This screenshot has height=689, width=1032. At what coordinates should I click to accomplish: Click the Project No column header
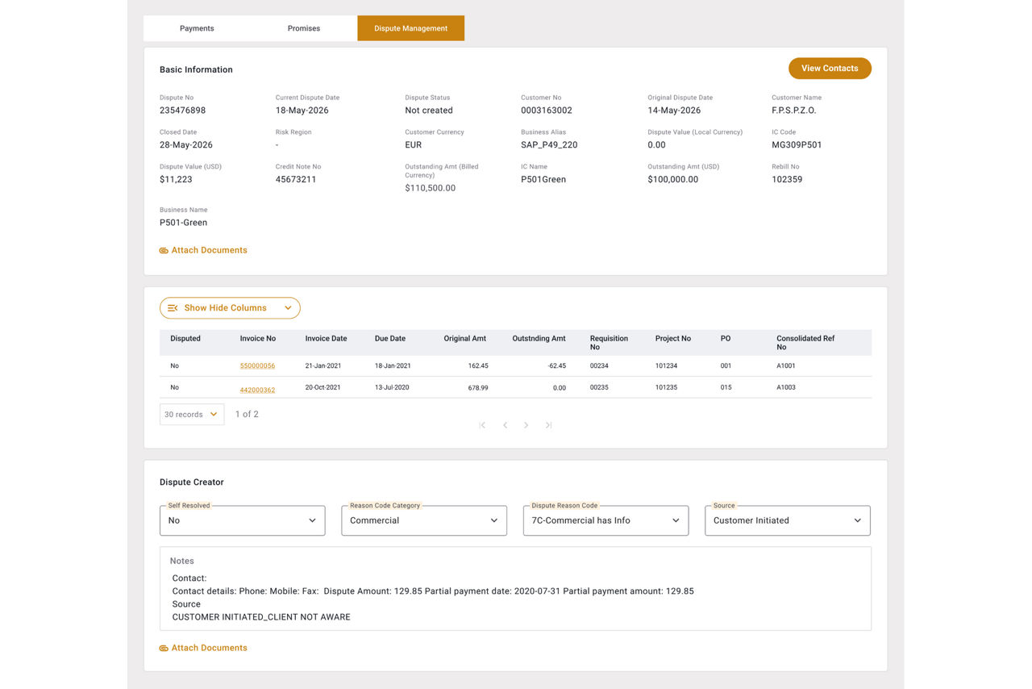tap(673, 339)
